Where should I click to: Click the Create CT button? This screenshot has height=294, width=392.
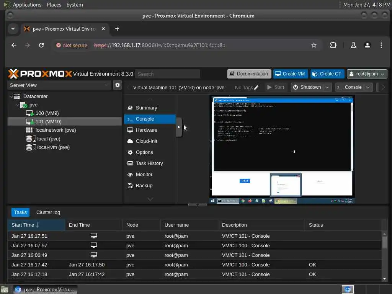click(x=327, y=74)
